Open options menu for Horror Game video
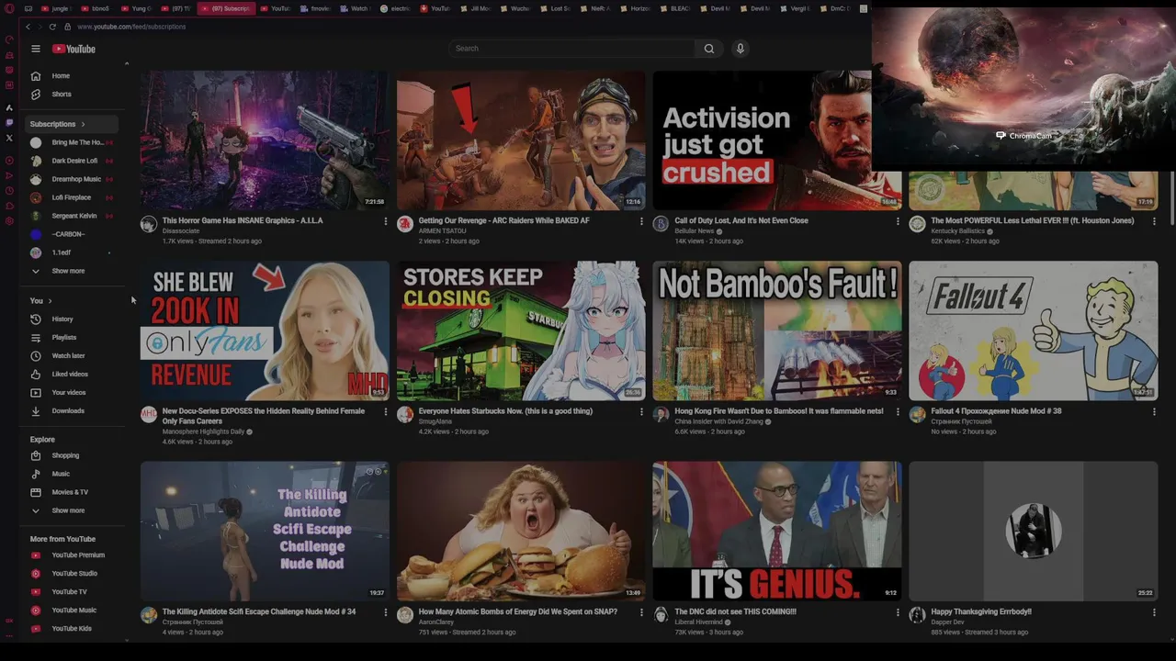Viewport: 1176px width, 661px height. pyautogui.click(x=385, y=221)
